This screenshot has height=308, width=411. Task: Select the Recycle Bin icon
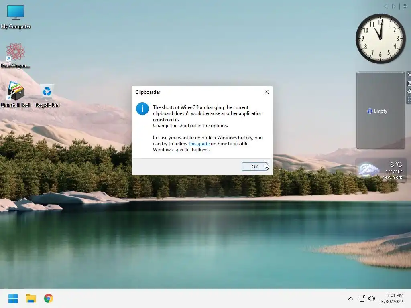click(47, 96)
